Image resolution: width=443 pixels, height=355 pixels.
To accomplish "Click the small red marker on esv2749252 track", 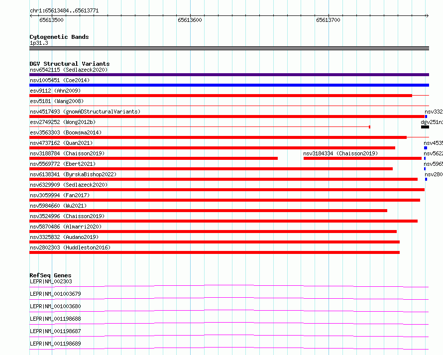I will [x=369, y=127].
